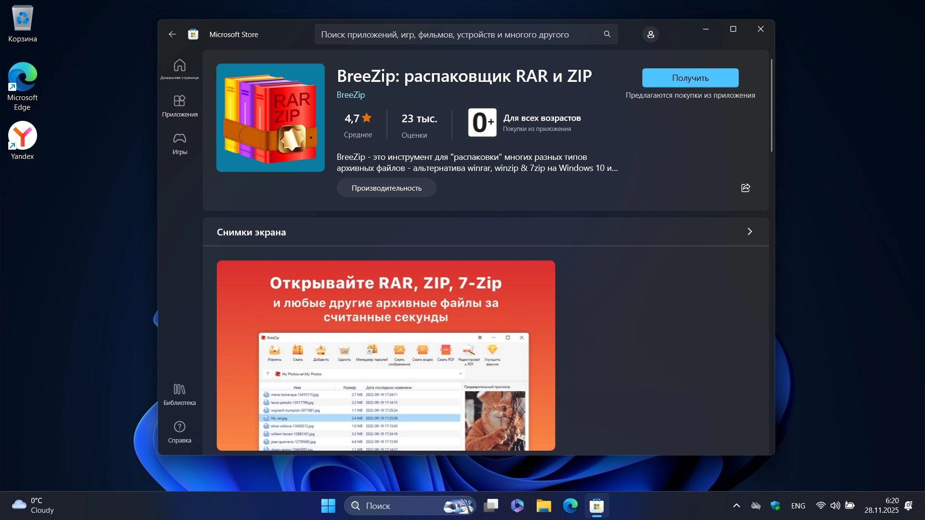
Task: Open the BreeZip publisher link
Action: coord(350,95)
